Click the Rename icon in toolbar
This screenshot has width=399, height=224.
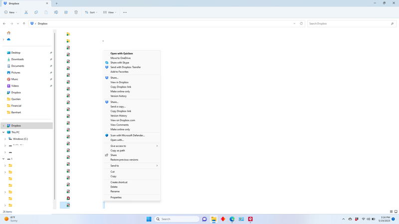tap(56, 12)
